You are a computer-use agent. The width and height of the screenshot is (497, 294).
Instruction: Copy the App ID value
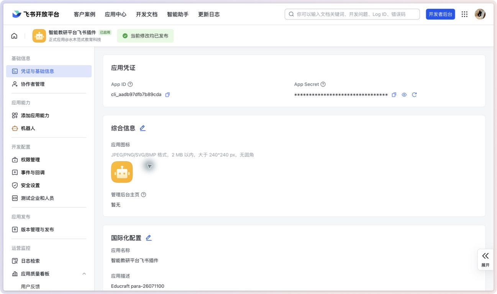167,95
